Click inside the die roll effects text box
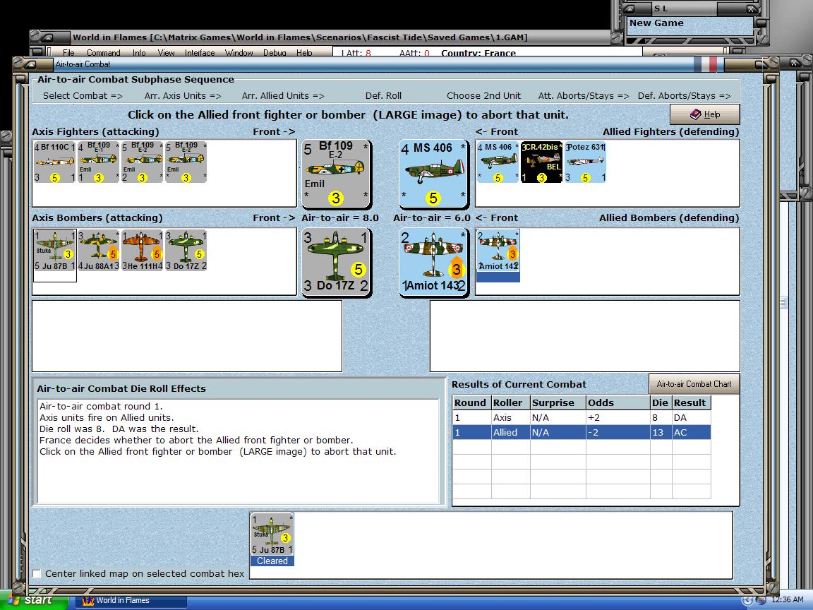This screenshot has width=813, height=610. (x=238, y=450)
